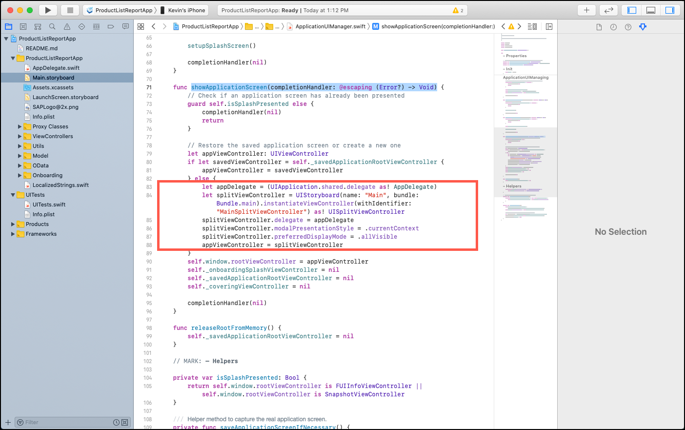Image resolution: width=685 pixels, height=430 pixels.
Task: Open the Library with plus button
Action: 586,10
